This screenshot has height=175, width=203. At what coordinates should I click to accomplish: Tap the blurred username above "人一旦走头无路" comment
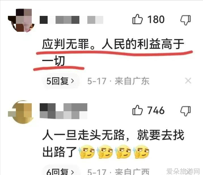pyautogui.click(x=64, y=111)
